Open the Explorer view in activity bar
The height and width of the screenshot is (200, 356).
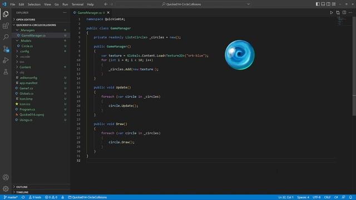(x=6, y=14)
